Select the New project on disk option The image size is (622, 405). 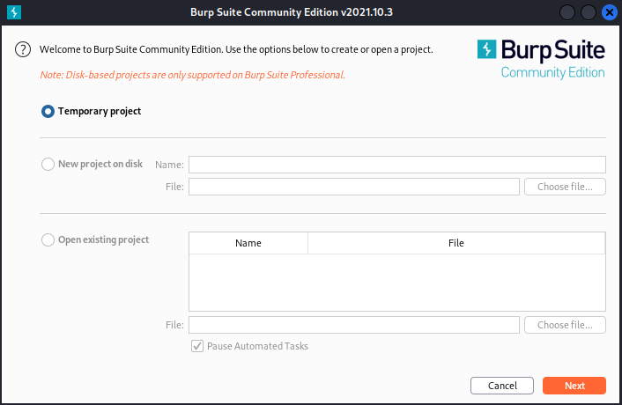48,164
